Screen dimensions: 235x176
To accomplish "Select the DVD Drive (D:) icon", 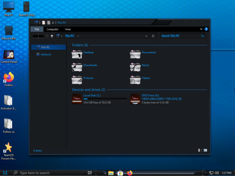I will point(135,99).
